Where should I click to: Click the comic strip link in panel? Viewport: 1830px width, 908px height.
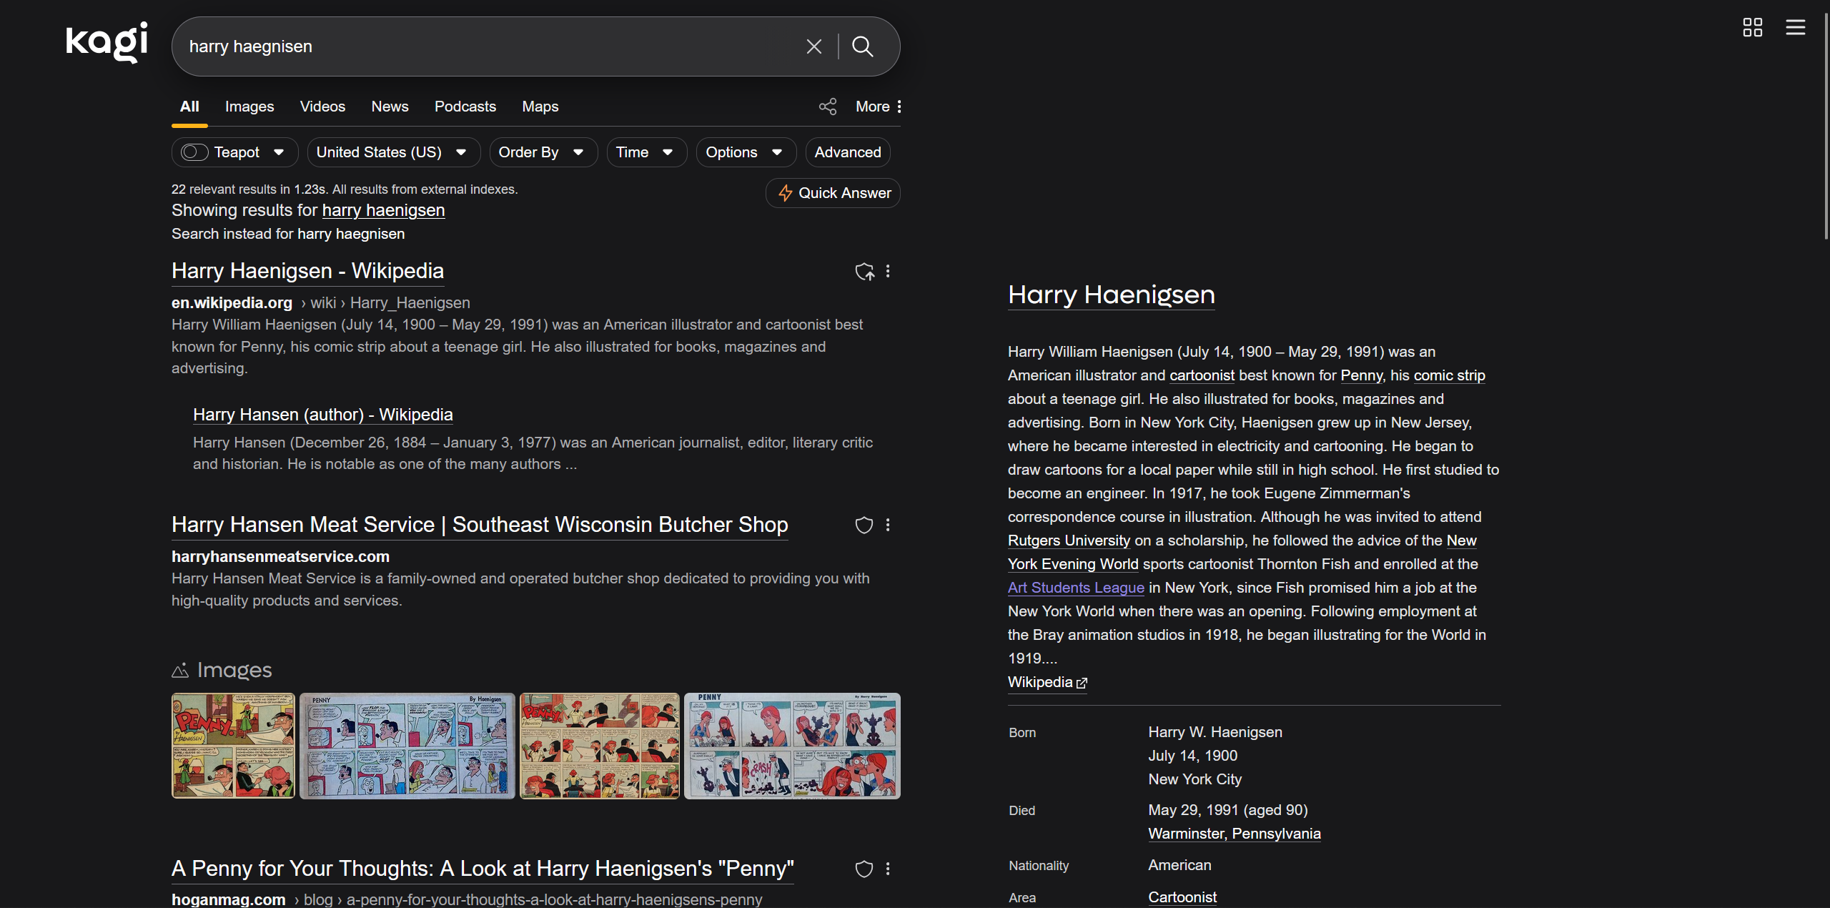coord(1449,375)
